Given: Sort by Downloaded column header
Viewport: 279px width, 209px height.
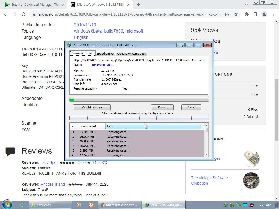Looking at the screenshot, I should click(x=92, y=126).
